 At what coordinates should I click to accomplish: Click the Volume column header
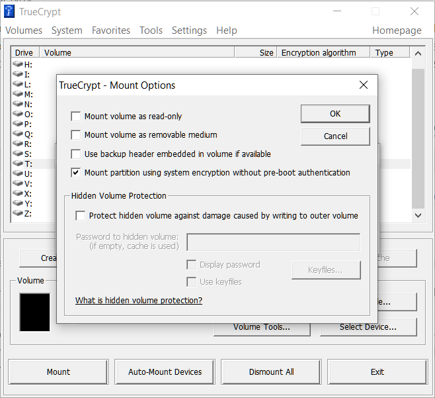137,52
